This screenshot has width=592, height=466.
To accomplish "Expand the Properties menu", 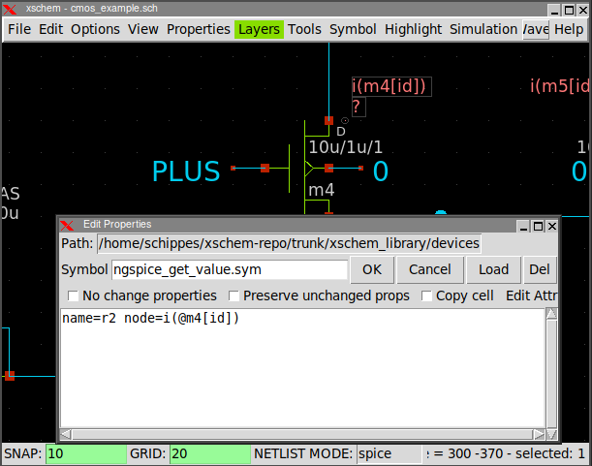I will pos(198,29).
